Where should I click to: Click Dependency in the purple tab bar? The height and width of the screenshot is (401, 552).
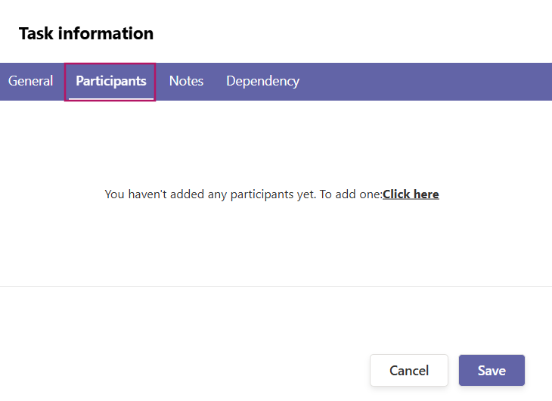click(262, 81)
